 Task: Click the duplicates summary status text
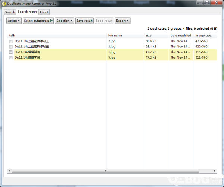(182, 29)
